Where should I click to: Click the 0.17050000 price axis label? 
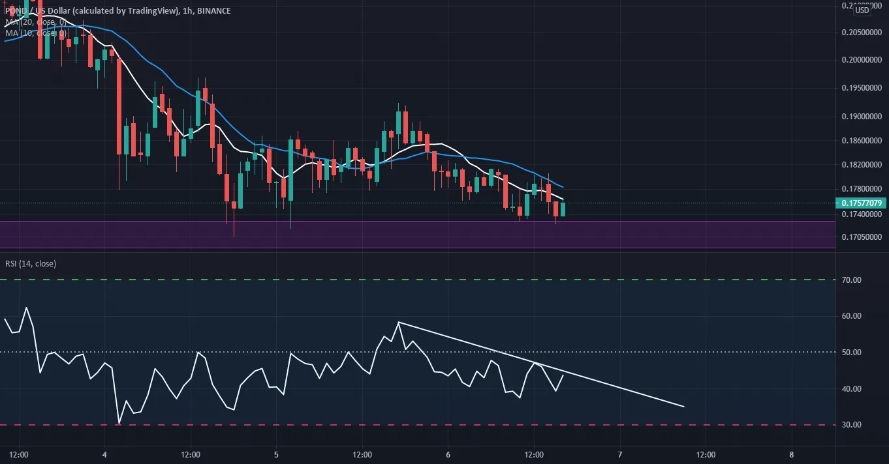coord(861,239)
